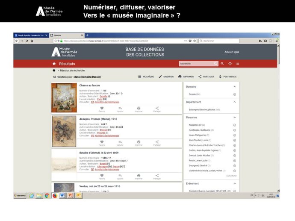Click the breadcrumb home icon
The width and height of the screenshot is (295, 221).
coord(54,71)
